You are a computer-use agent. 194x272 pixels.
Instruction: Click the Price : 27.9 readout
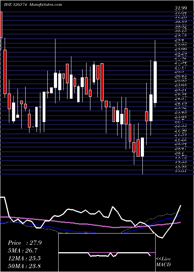[x=24, y=243]
